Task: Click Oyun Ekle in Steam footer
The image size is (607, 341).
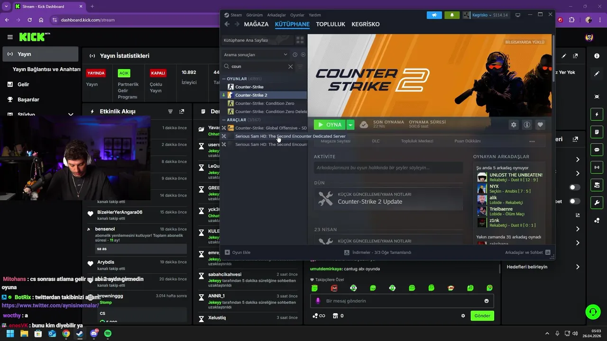Action: tap(238, 252)
